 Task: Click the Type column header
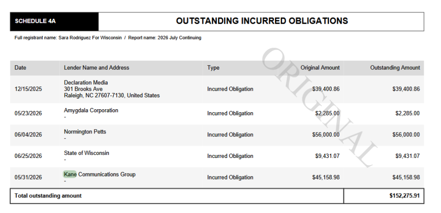point(213,68)
